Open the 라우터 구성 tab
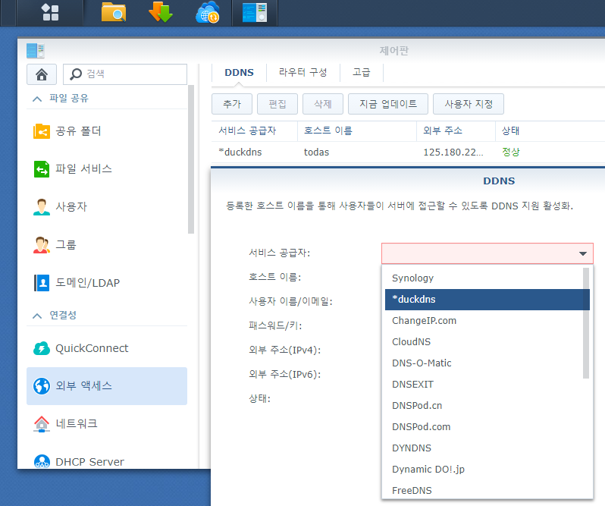 click(303, 73)
